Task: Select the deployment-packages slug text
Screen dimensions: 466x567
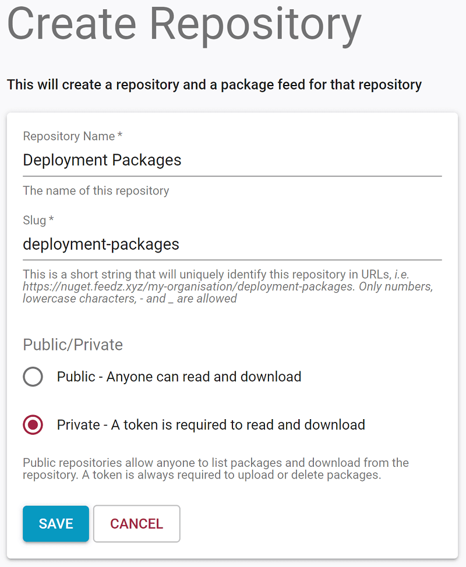Action: coord(100,244)
